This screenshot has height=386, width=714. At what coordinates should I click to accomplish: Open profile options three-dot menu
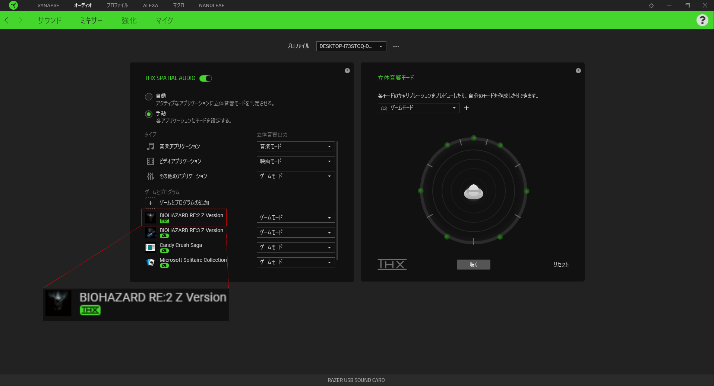click(x=396, y=46)
